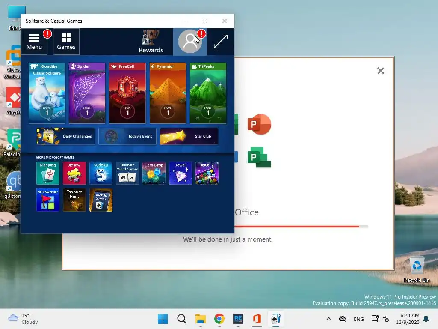Launch Spider solitaire card
Image resolution: width=438 pixels, height=329 pixels.
(x=87, y=93)
